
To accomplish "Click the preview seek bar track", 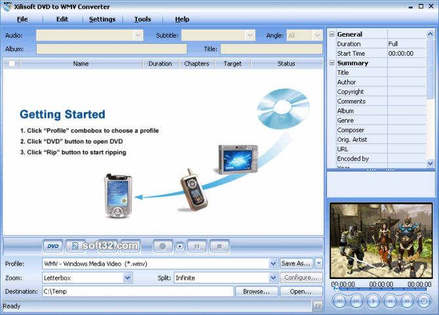I will click(x=382, y=289).
